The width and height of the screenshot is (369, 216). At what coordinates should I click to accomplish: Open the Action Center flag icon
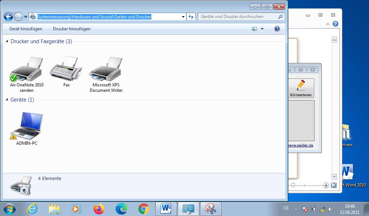[x=304, y=209]
